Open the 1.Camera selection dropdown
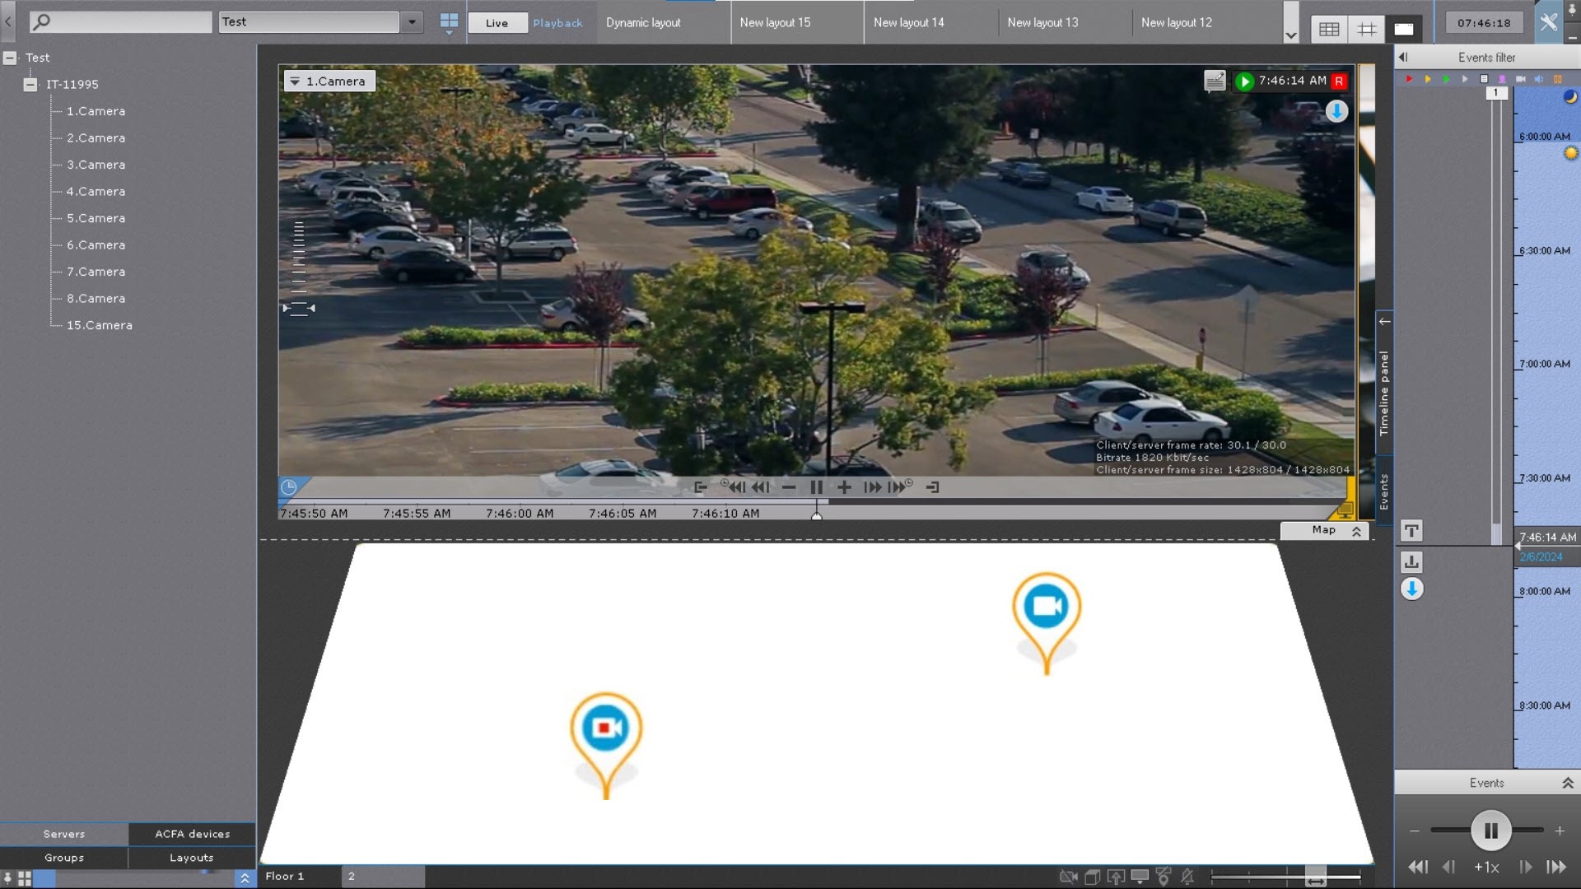Screen dimensions: 1581x889 pyautogui.click(x=296, y=81)
